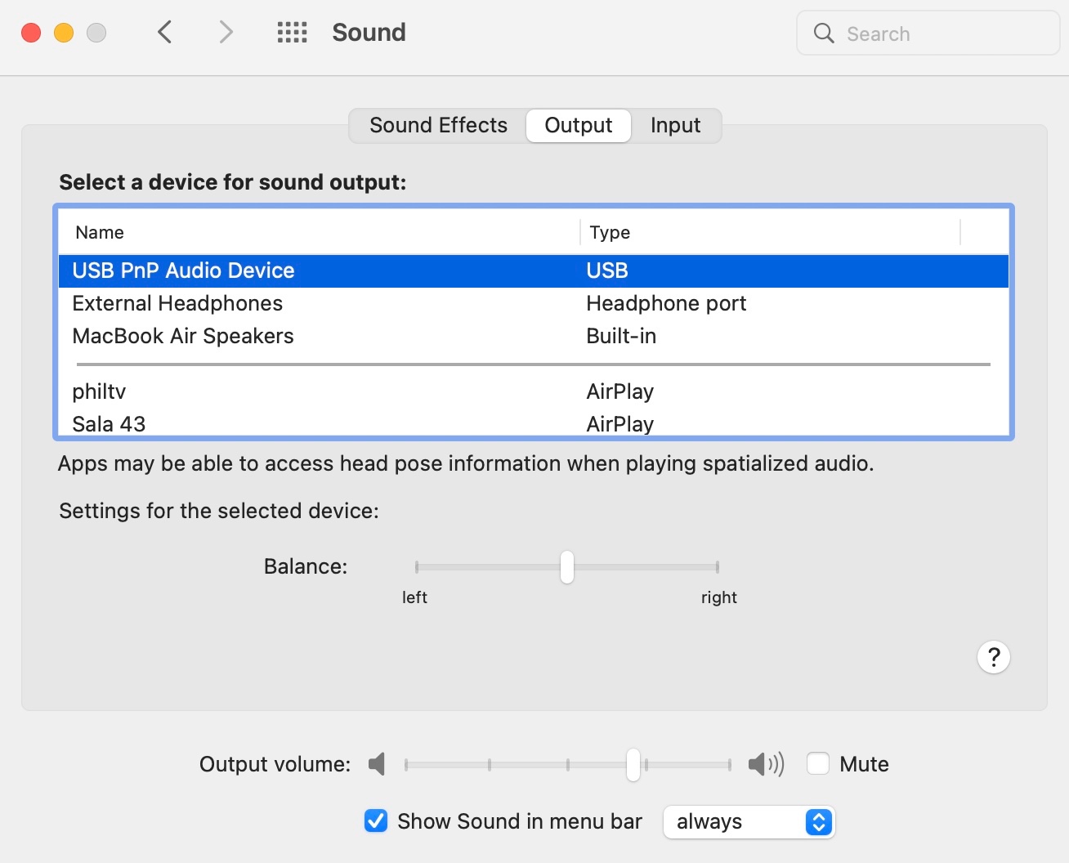This screenshot has width=1069, height=863.
Task: Click the search magnifying glass icon
Action: (x=824, y=34)
